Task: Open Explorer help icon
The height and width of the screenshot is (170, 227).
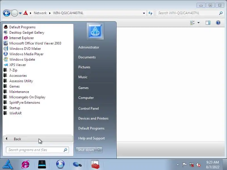Action: [218, 23]
